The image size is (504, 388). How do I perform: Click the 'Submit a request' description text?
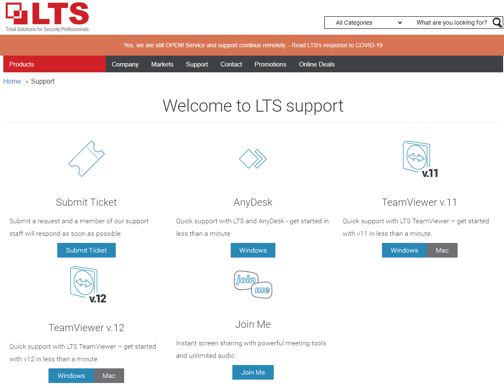(x=79, y=227)
